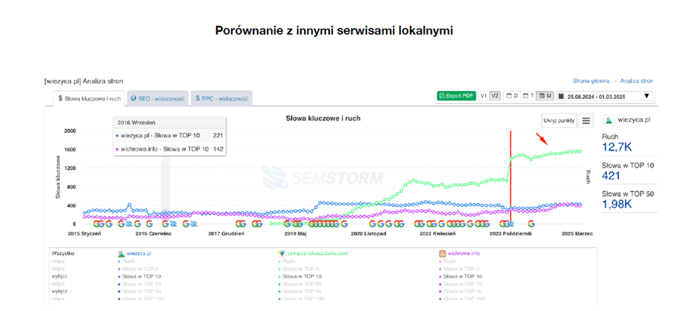
Task: Select weekly (T) granularity
Action: point(528,95)
